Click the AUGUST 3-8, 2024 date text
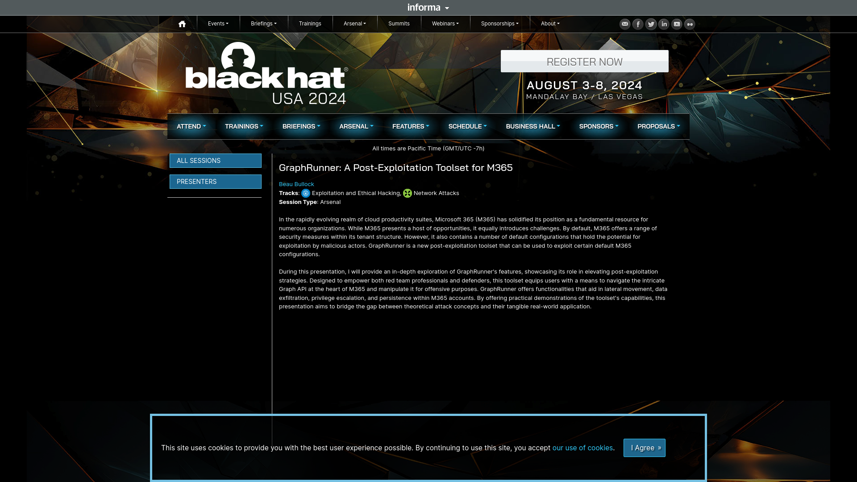The image size is (857, 482). (x=584, y=85)
